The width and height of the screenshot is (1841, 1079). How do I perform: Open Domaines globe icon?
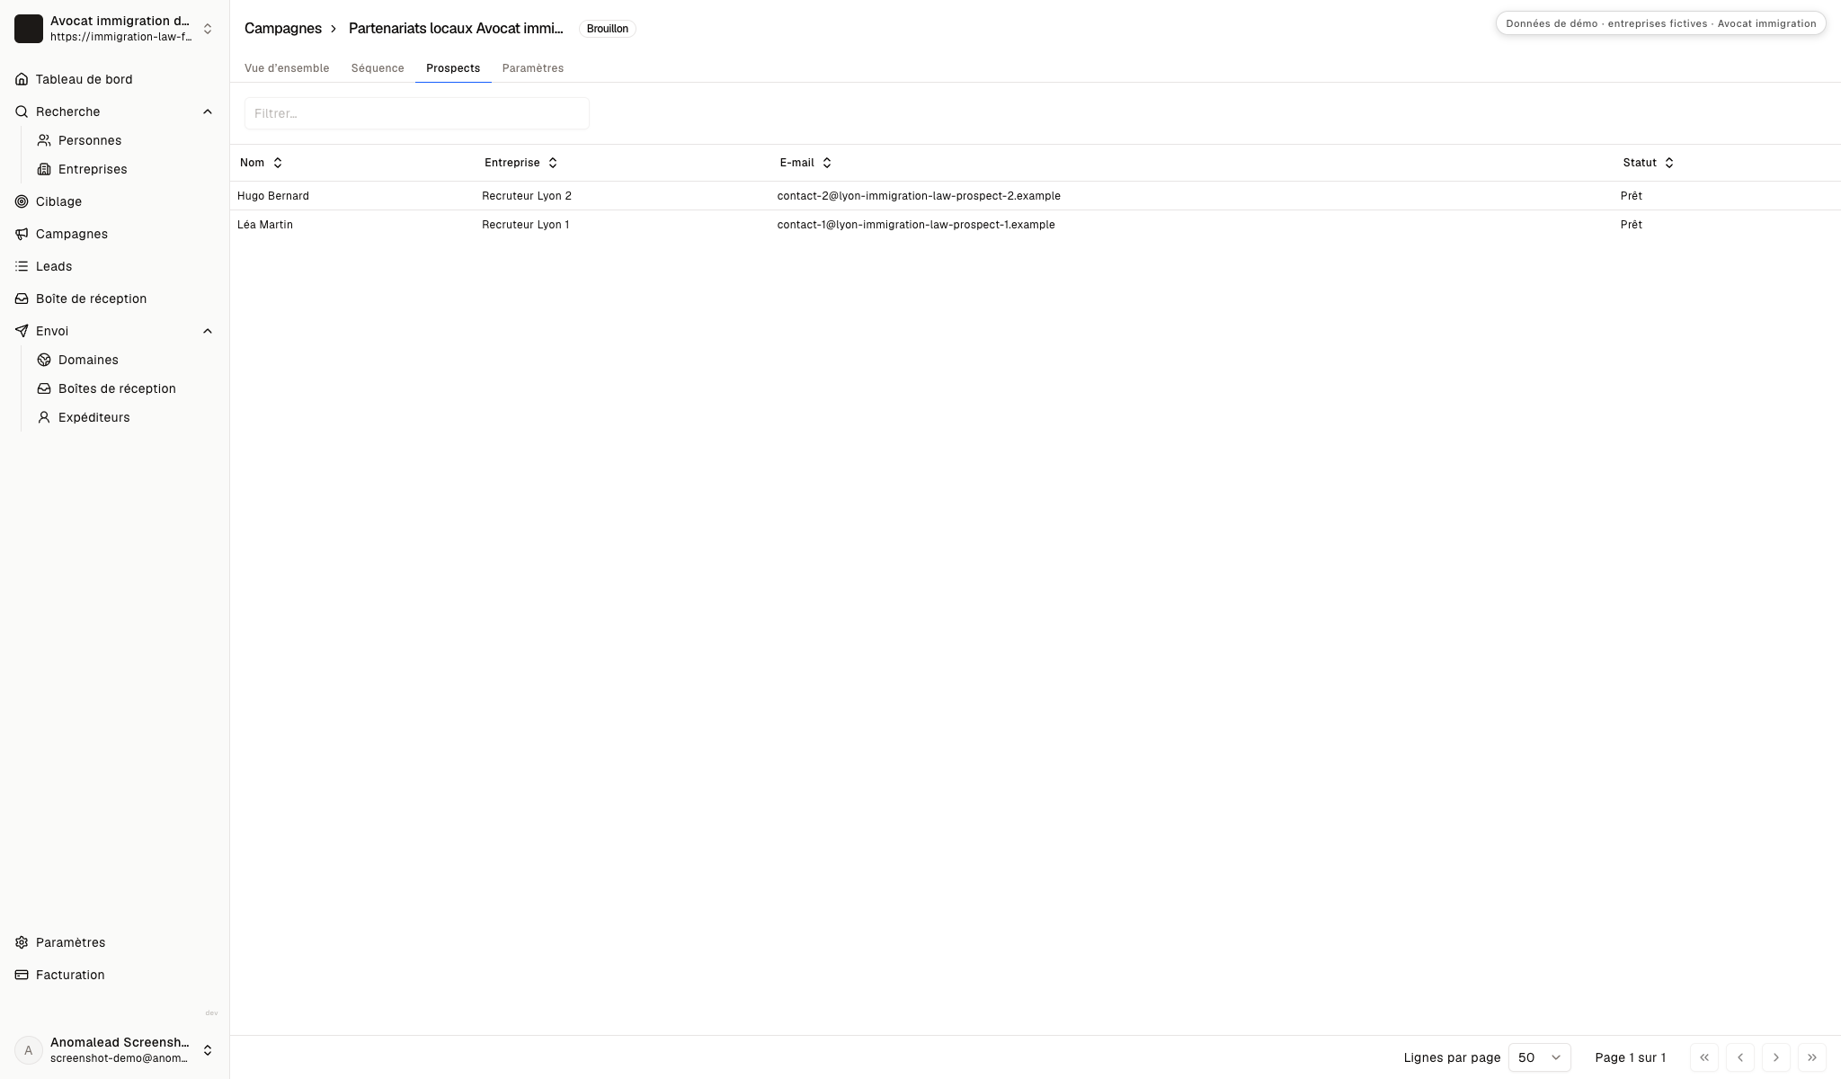point(44,360)
